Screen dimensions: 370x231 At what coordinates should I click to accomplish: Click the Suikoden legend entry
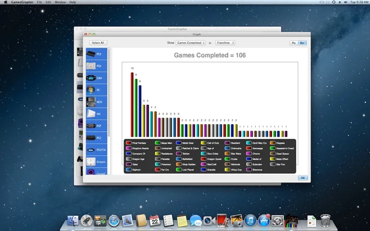(x=254, y=164)
